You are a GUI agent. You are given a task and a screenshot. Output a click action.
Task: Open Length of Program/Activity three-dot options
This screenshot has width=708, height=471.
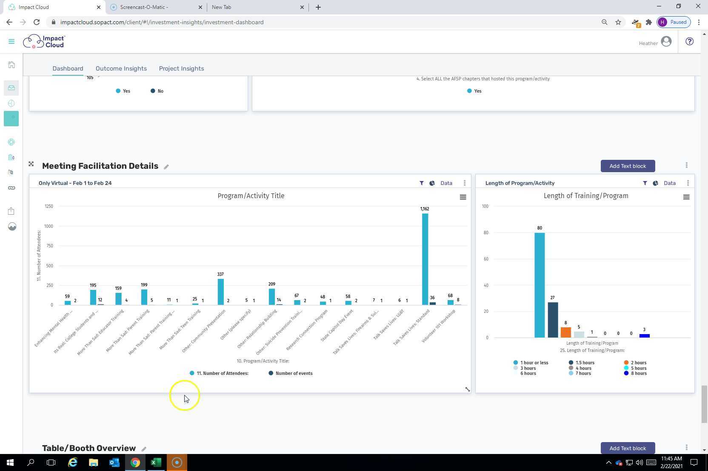click(688, 183)
